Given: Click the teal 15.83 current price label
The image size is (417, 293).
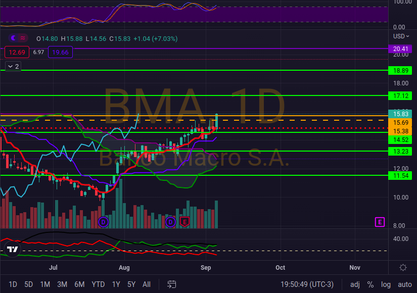Looking at the screenshot, I should coord(400,114).
